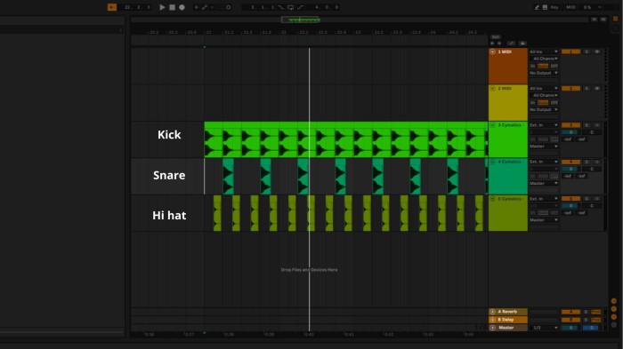623x349 pixels.
Task: Select the 2 MIDI track header
Action: [x=508, y=103]
